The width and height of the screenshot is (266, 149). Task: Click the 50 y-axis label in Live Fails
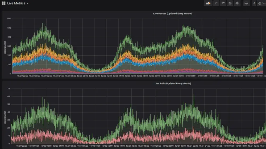[x=9, y=104]
